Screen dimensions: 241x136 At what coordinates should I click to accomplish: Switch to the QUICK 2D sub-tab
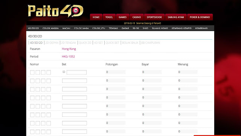(x=85, y=43)
